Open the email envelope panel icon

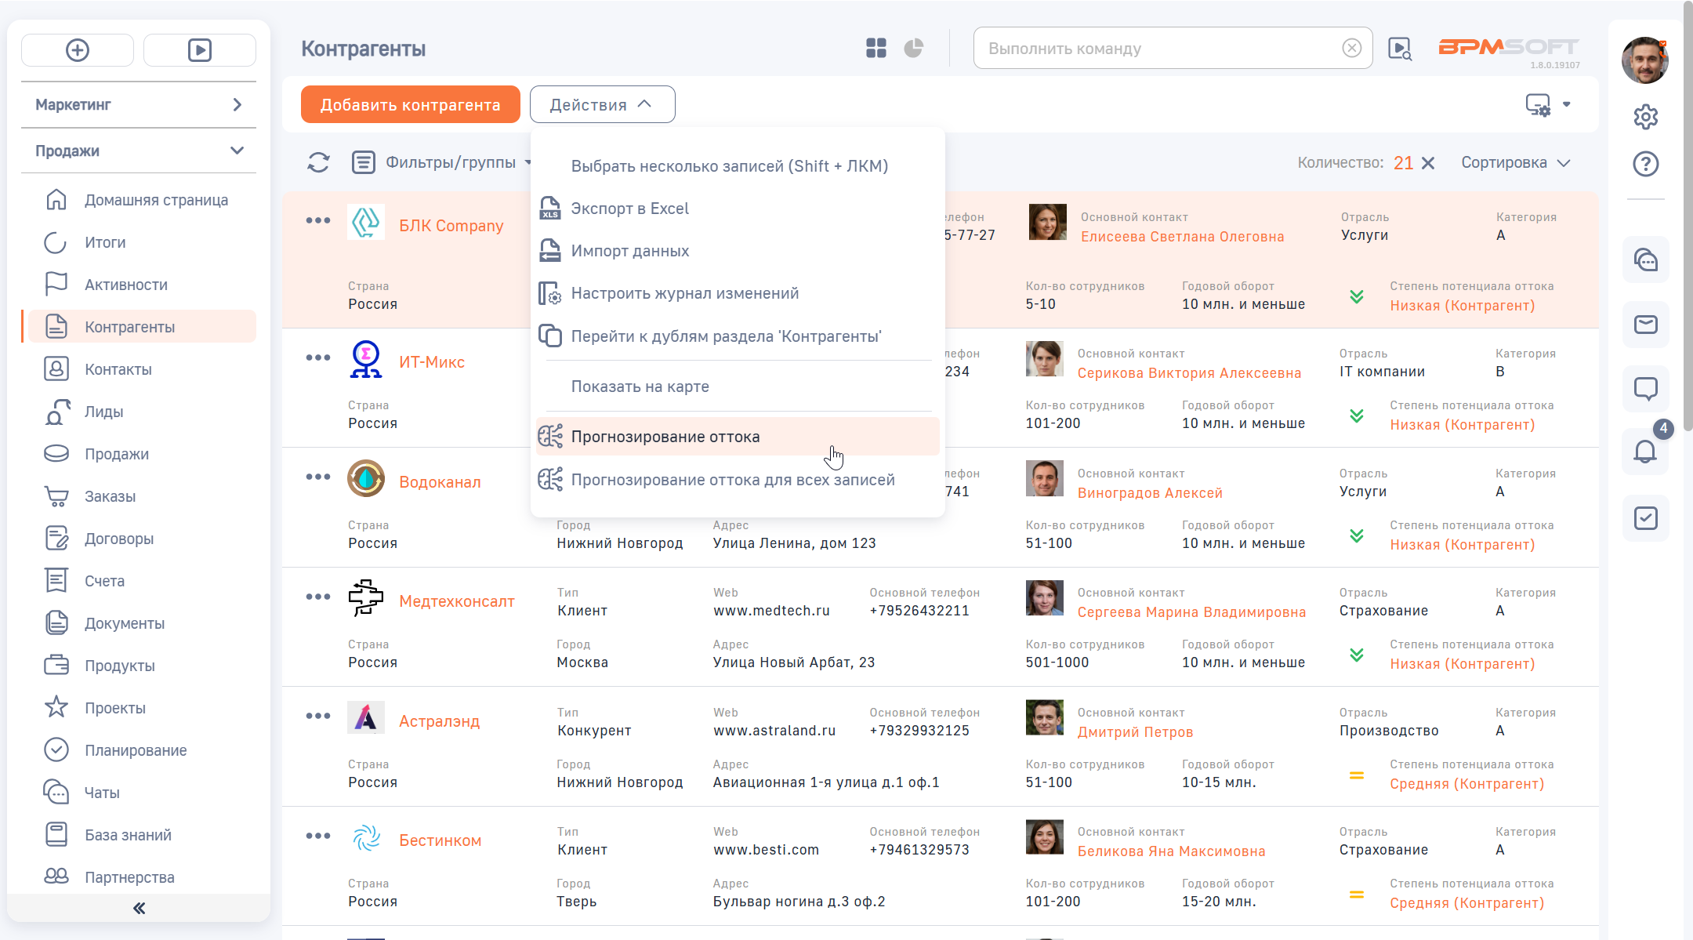click(1646, 325)
